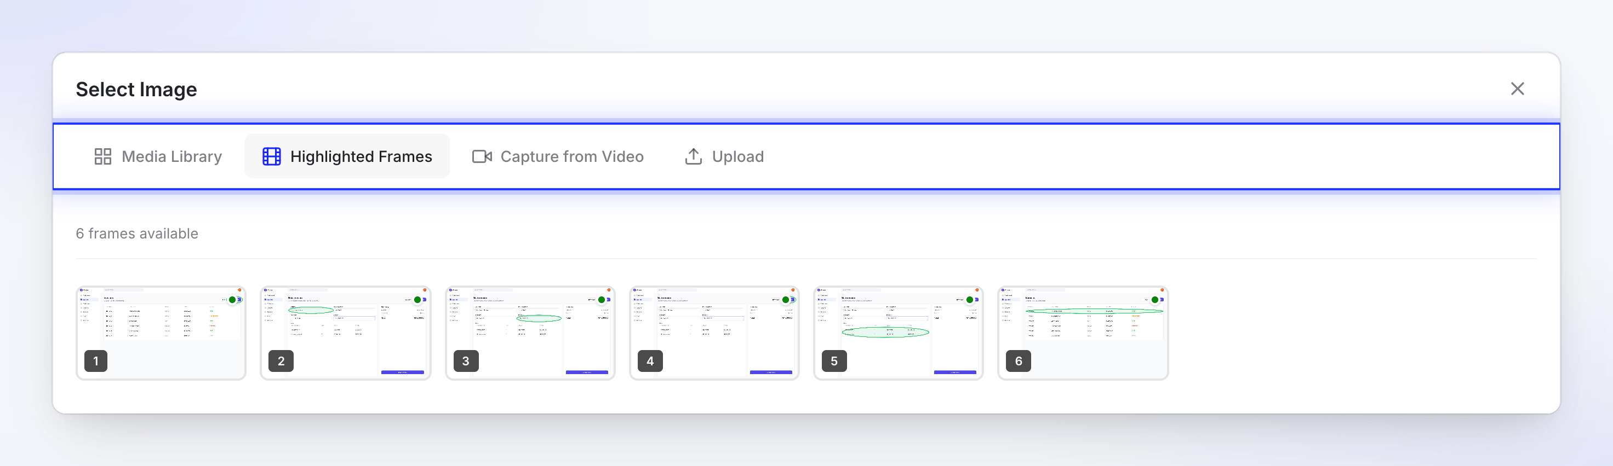The image size is (1613, 466).
Task: Choose frame thumbnail numbered 3
Action: pos(530,333)
